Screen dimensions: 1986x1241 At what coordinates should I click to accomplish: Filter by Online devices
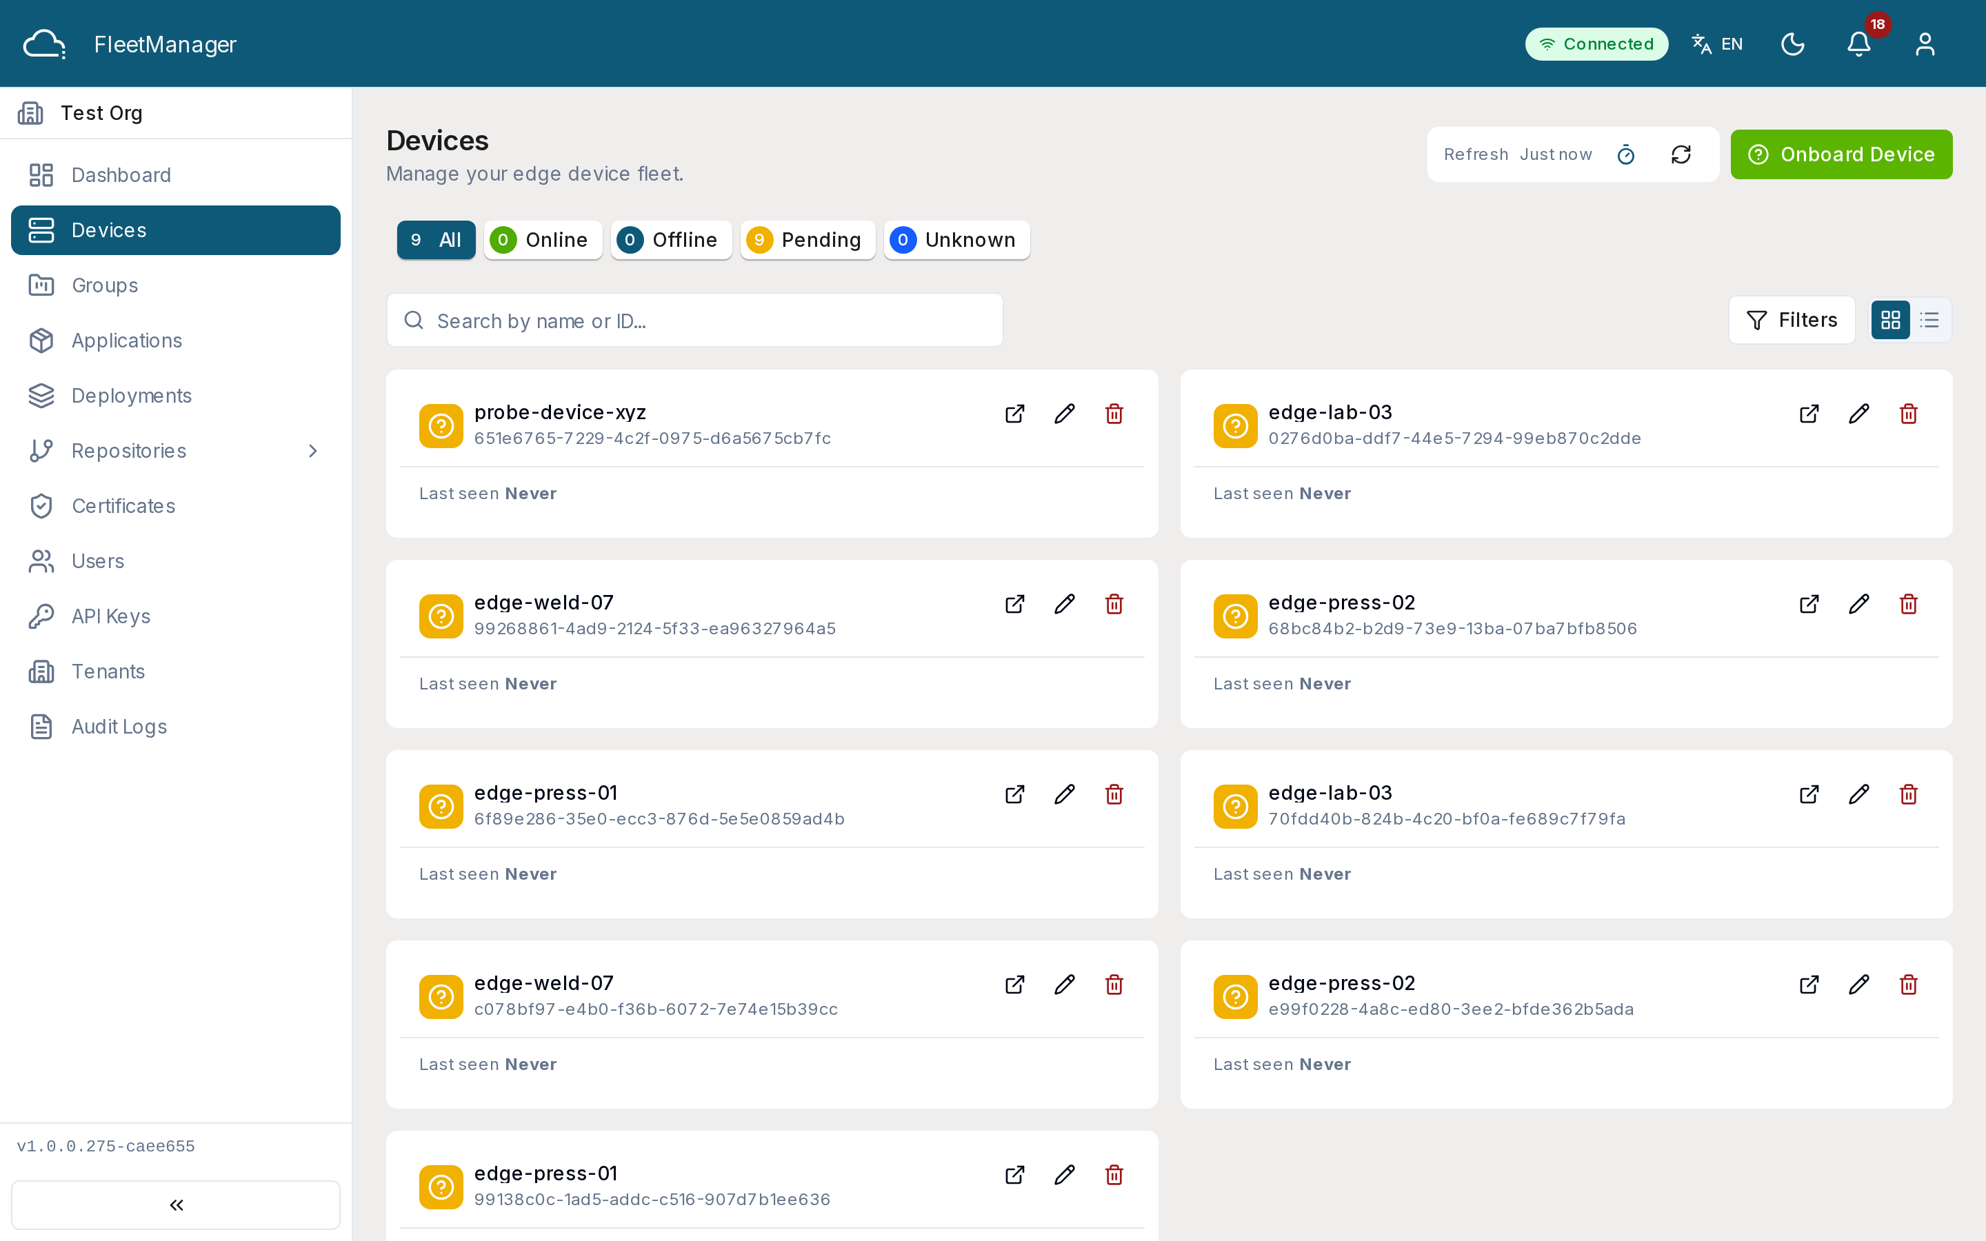click(x=543, y=240)
